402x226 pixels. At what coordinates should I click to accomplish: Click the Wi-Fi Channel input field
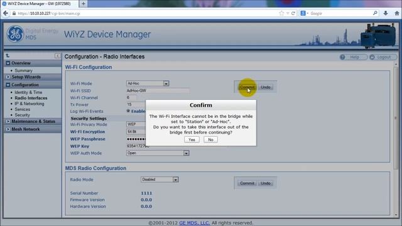pyautogui.click(x=131, y=98)
